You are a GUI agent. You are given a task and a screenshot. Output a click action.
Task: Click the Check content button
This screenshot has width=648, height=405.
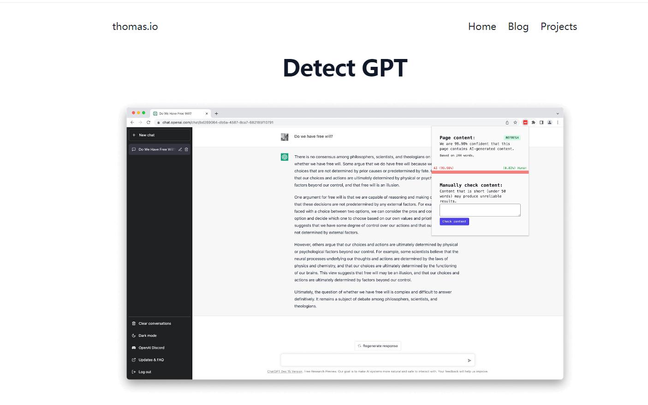tap(454, 222)
